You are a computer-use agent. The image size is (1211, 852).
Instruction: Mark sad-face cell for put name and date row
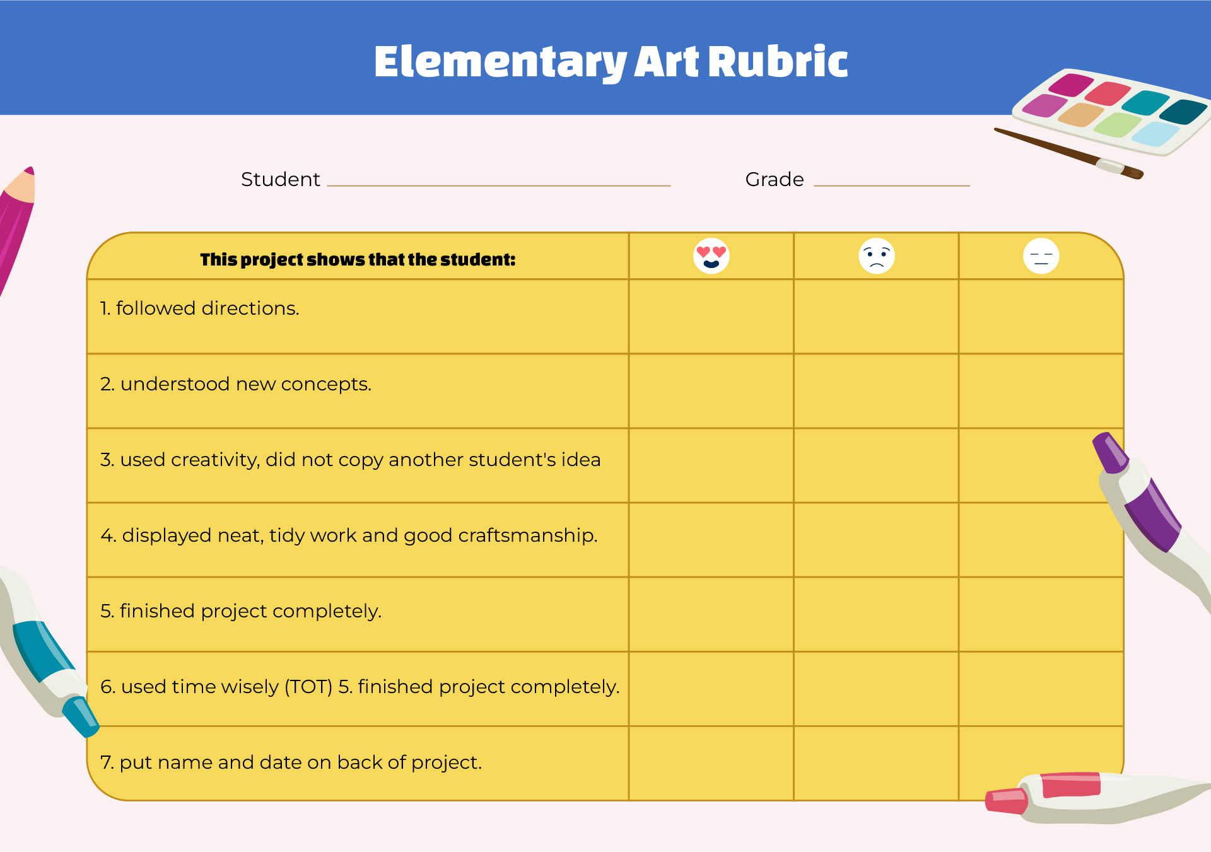coord(876,763)
